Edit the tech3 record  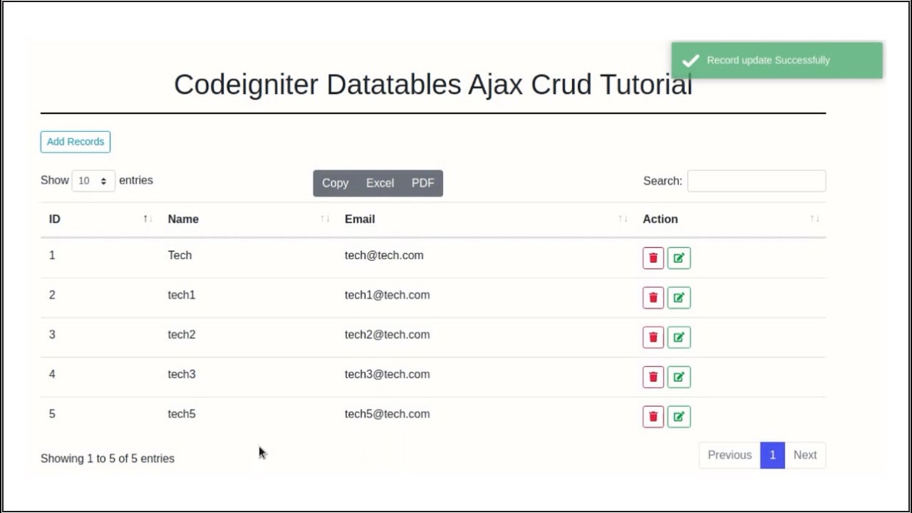coord(679,377)
